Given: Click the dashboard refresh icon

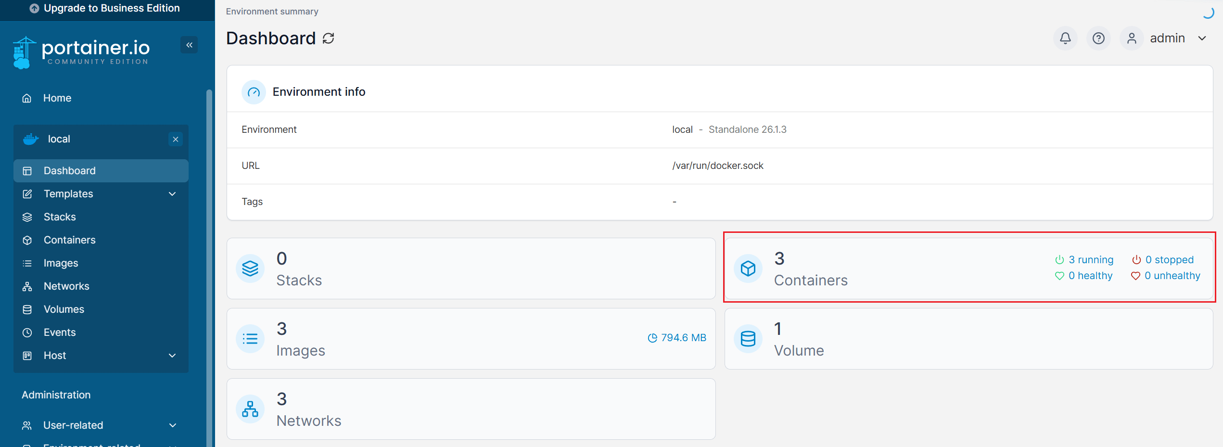Looking at the screenshot, I should [329, 38].
